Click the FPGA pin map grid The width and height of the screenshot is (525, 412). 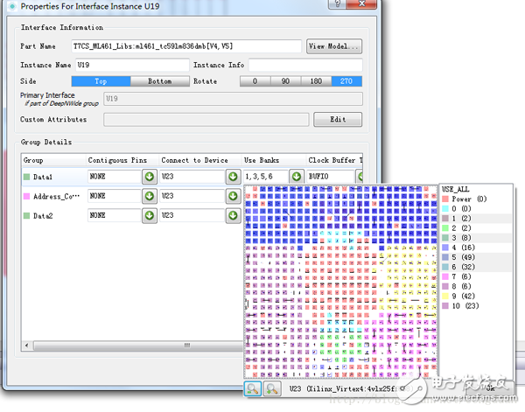pos(340,282)
